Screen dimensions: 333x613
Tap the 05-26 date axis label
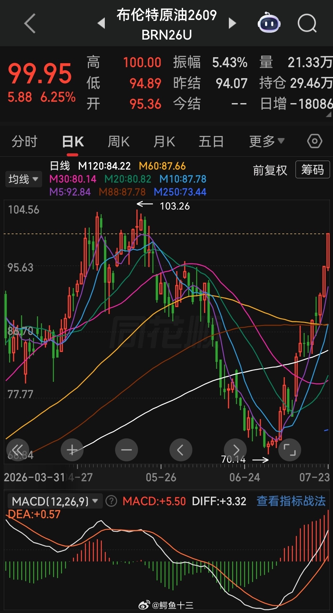[161, 477]
